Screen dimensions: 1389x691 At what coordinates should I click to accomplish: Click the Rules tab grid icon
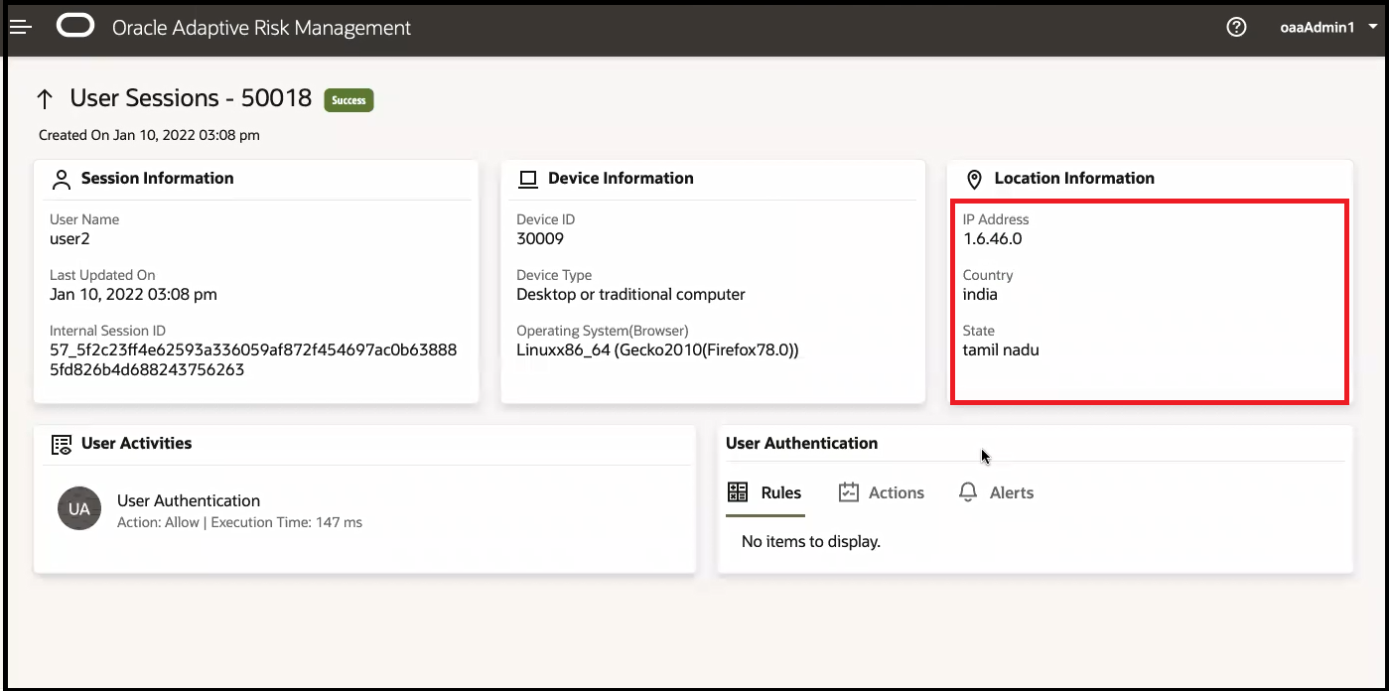[738, 492]
